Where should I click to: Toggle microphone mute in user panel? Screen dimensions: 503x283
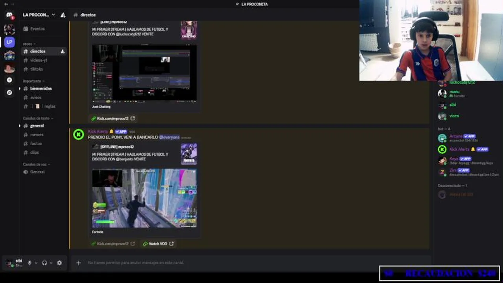(x=29, y=263)
